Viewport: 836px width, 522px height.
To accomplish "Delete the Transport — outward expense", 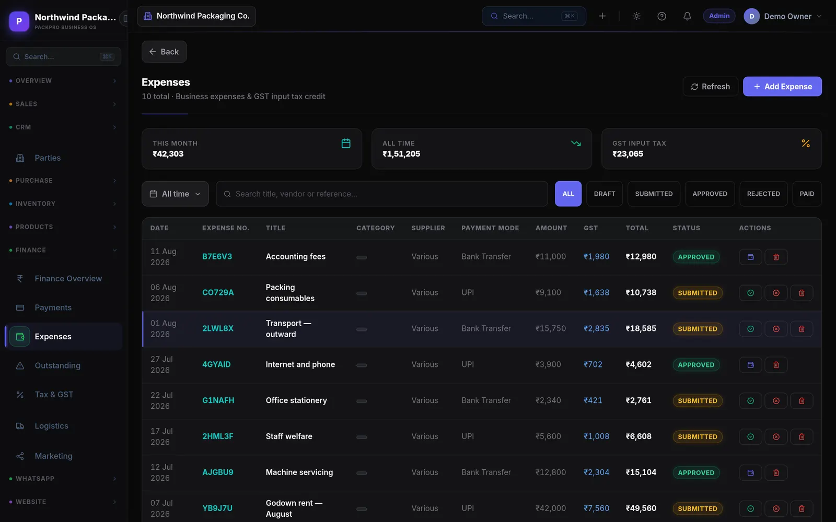I will (802, 329).
